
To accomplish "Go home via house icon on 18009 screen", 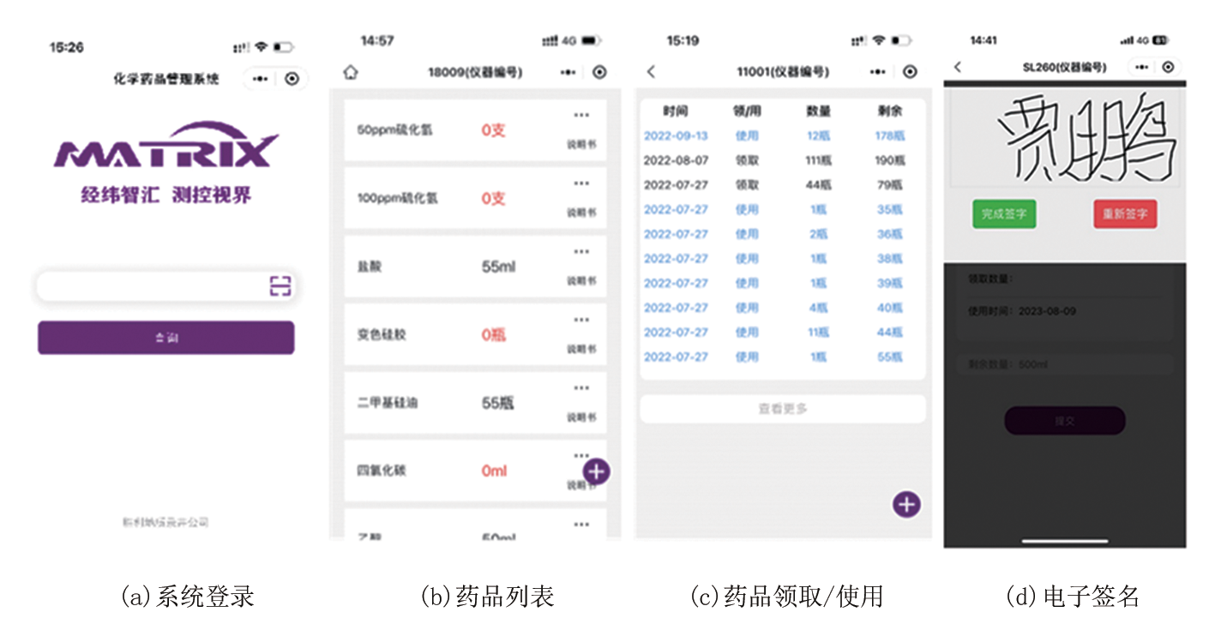I will click(x=350, y=73).
